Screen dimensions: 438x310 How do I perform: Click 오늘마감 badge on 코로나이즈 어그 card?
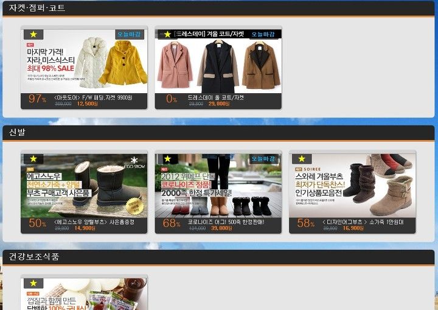point(263,159)
